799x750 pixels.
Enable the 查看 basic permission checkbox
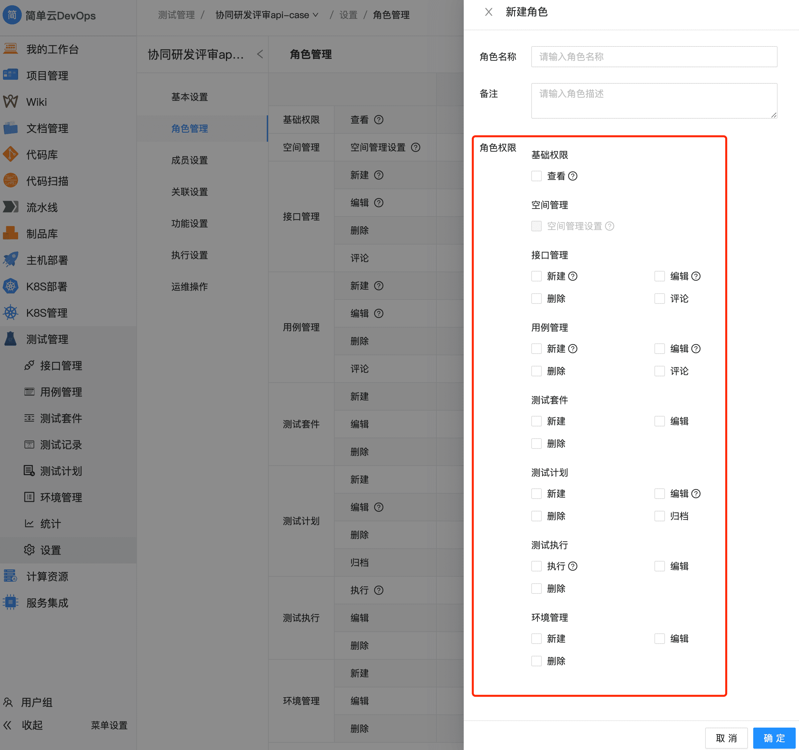click(x=536, y=176)
